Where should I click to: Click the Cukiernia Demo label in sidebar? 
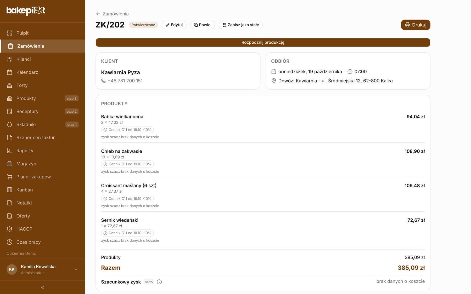tap(21, 253)
